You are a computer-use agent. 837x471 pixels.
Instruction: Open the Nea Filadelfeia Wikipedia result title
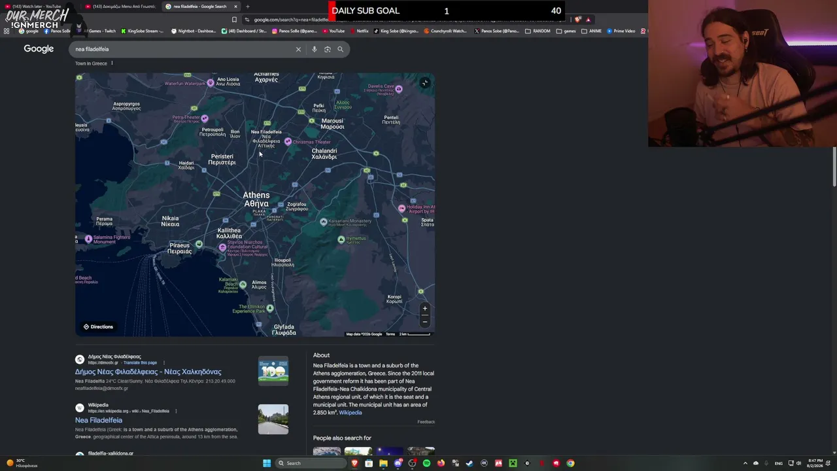(x=99, y=420)
